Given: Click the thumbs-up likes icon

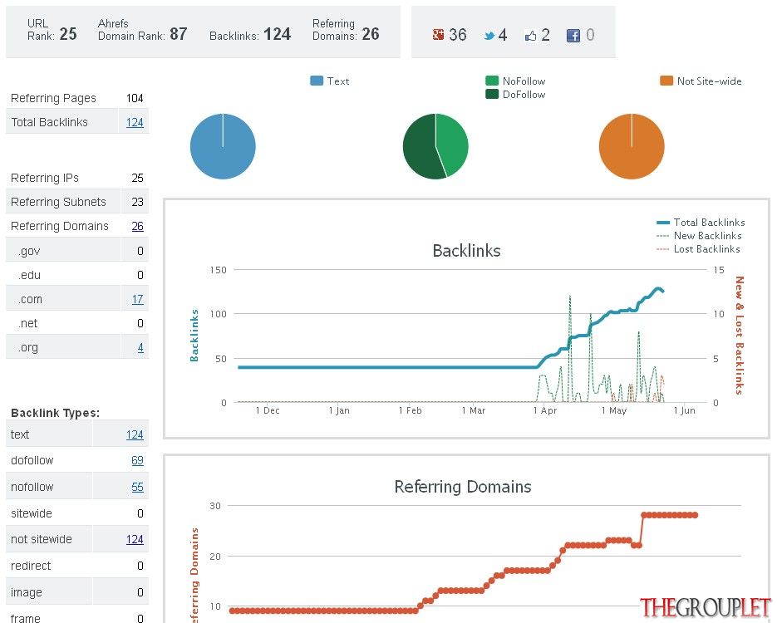Looking at the screenshot, I should tap(531, 35).
